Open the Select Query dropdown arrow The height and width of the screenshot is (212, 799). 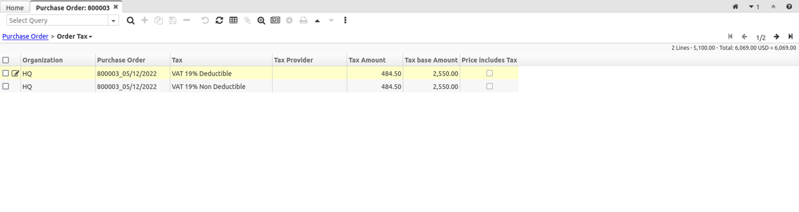pyautogui.click(x=113, y=20)
